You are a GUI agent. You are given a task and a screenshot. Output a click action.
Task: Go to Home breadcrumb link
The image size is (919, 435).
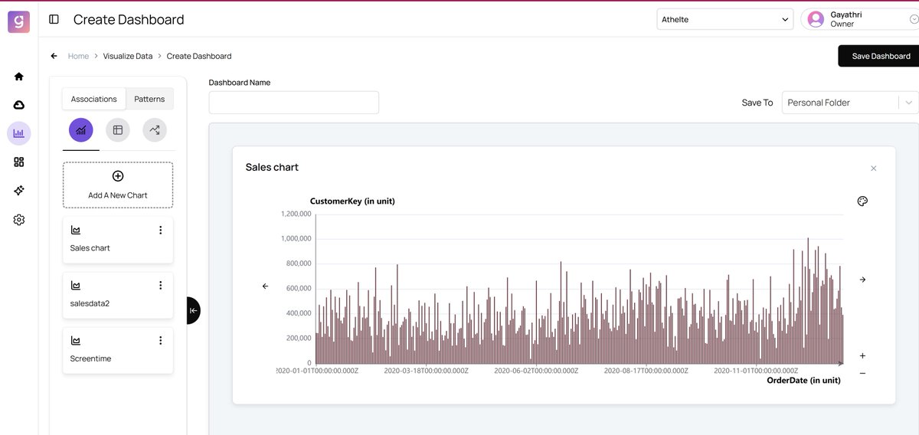coord(78,56)
